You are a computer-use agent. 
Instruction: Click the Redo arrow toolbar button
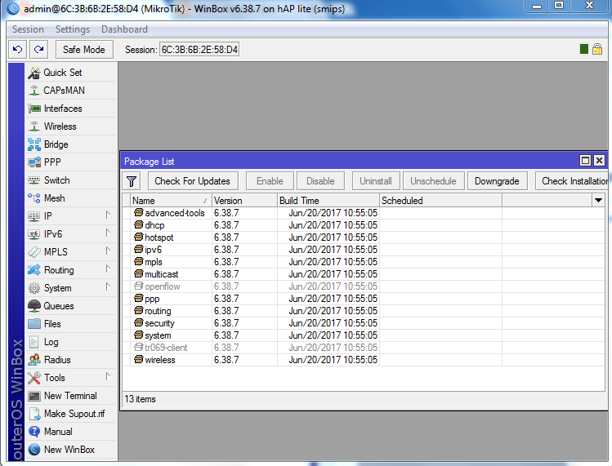[x=38, y=50]
